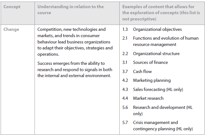Click the "Organizational objectives" entry

157,30
